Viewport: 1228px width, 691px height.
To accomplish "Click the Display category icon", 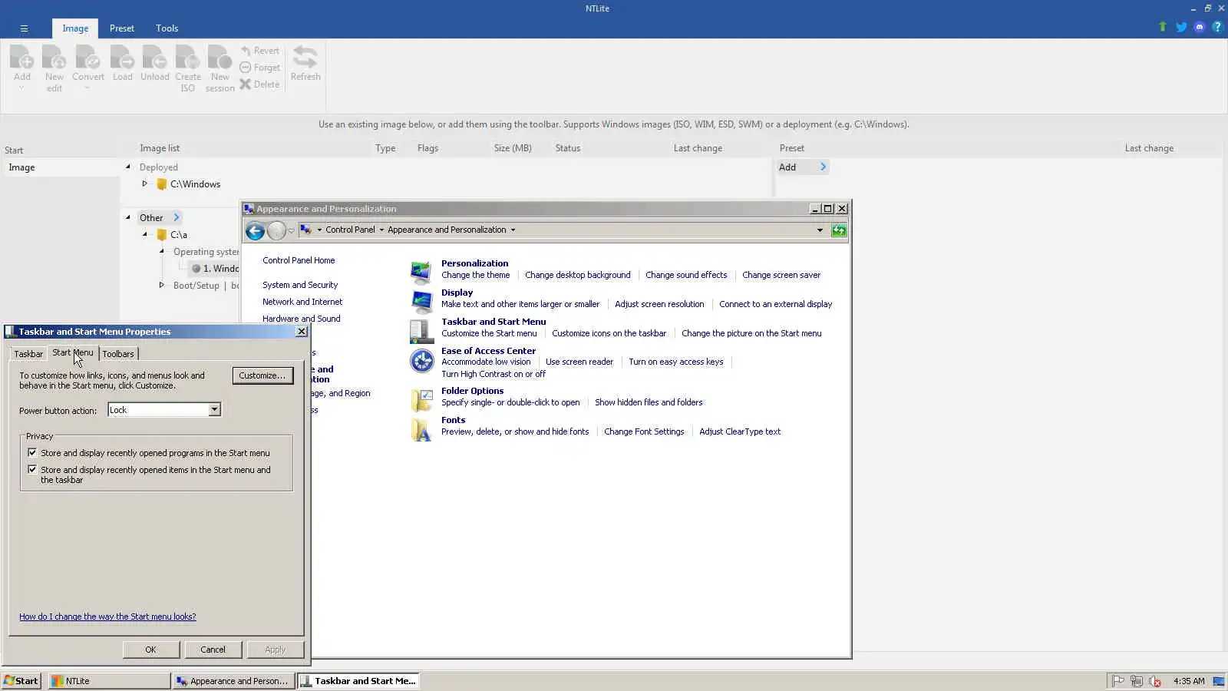I will coord(421,302).
